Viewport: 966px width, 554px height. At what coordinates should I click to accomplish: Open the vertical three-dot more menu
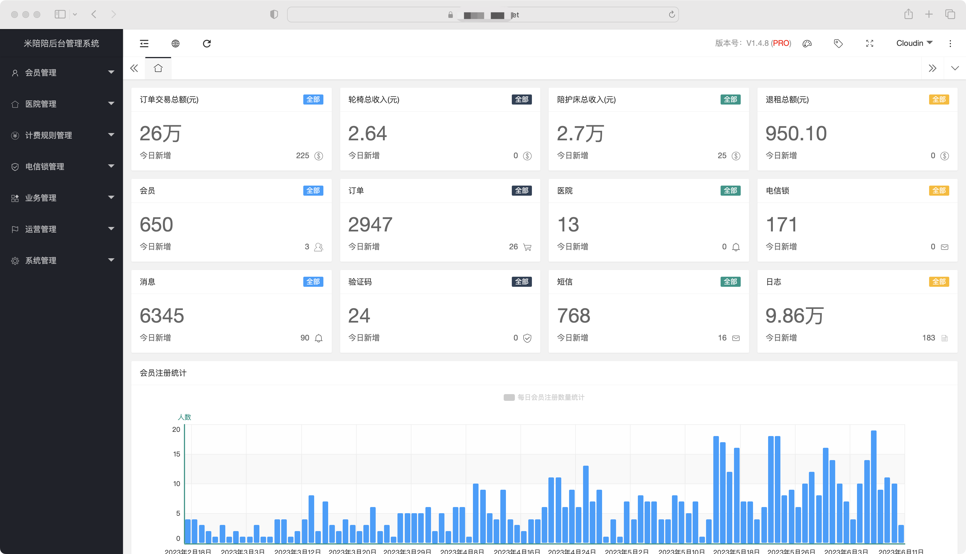[x=950, y=43]
